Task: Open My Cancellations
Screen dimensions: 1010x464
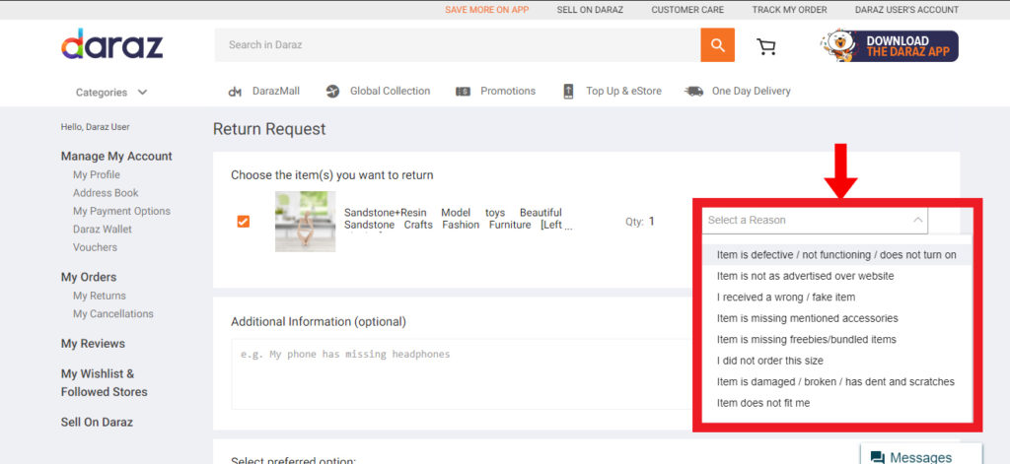Action: pos(113,314)
